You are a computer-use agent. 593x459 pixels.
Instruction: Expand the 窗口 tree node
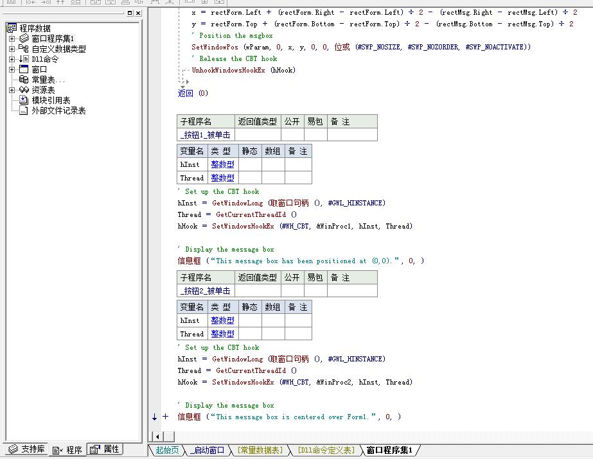(x=12, y=69)
